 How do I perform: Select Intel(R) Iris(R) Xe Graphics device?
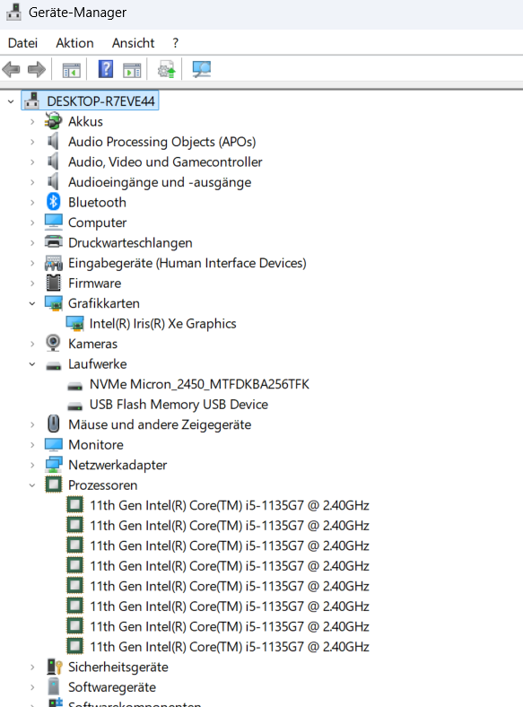[162, 323]
